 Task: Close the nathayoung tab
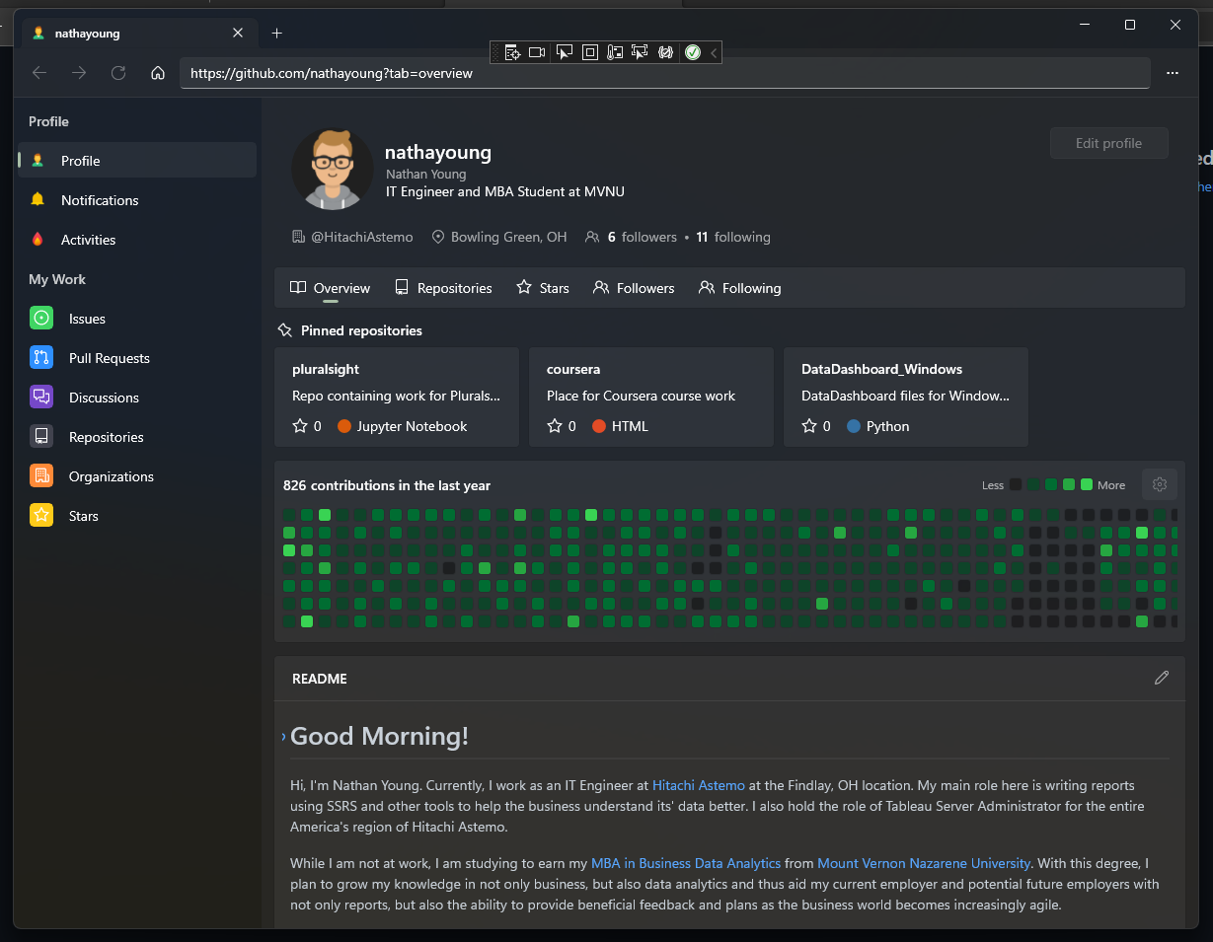pos(238,33)
